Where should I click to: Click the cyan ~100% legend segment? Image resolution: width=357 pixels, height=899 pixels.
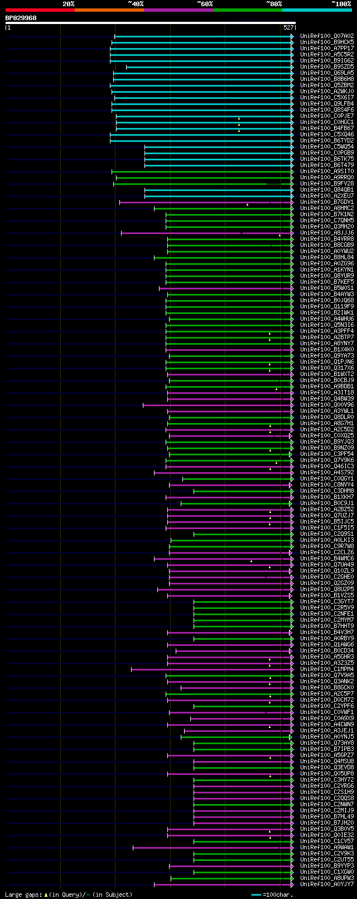[x=317, y=10]
